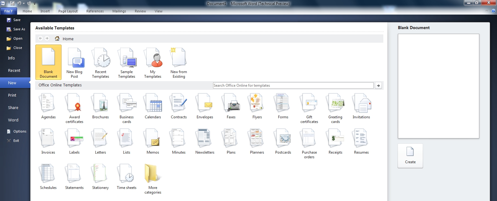Switch to the Share section
This screenshot has width=497, height=201.
click(13, 107)
